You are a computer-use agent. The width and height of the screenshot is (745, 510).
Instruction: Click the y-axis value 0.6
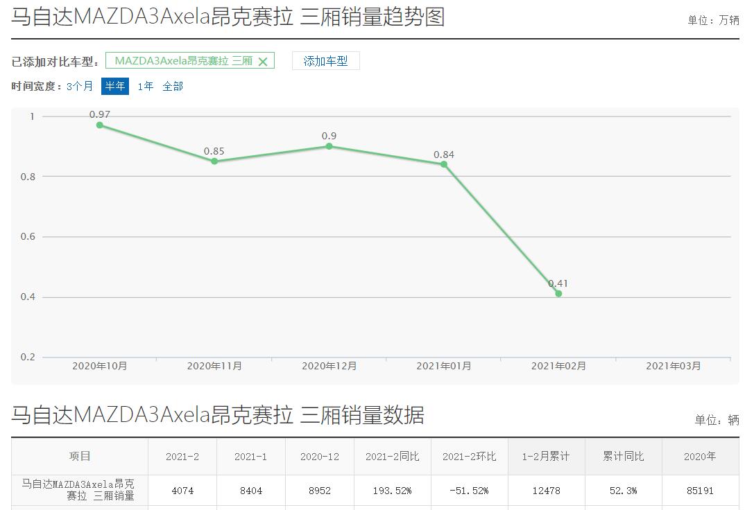point(28,237)
